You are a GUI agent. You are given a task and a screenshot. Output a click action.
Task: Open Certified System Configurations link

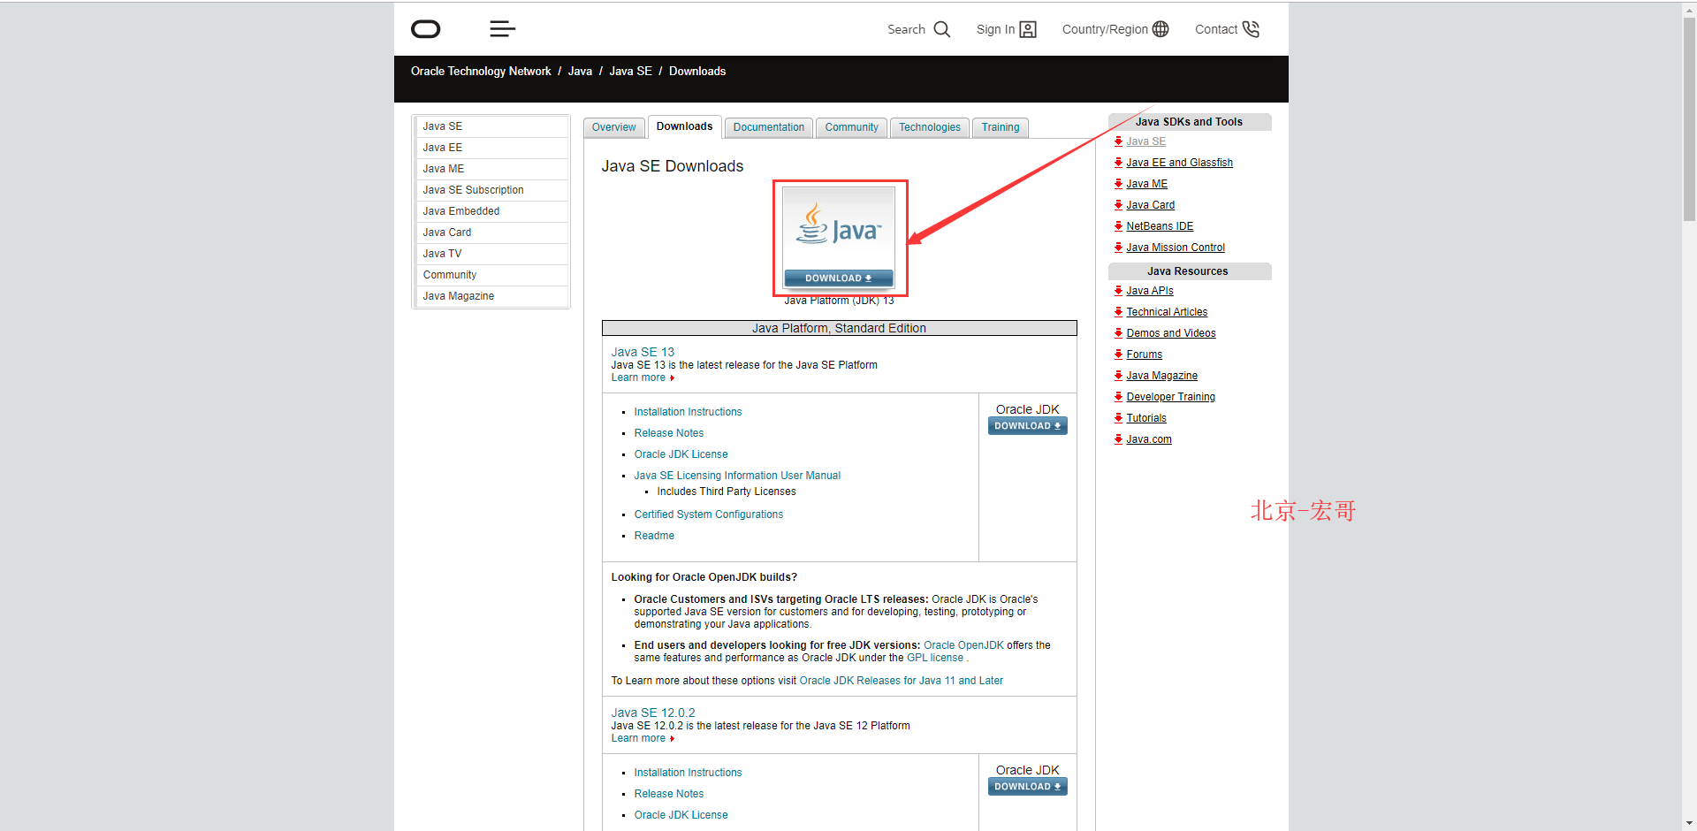708,515
